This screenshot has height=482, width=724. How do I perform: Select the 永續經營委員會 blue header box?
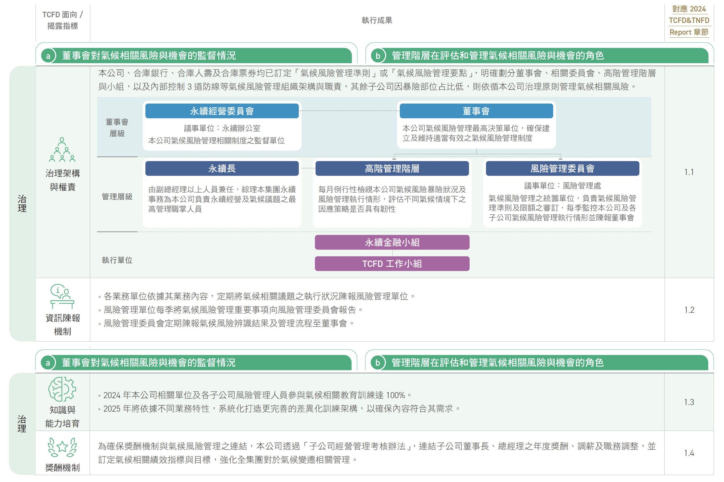coord(222,111)
